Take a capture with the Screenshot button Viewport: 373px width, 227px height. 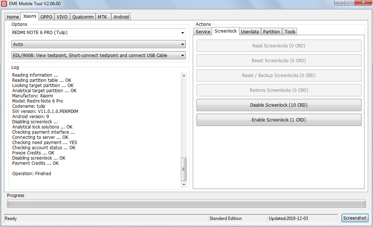pyautogui.click(x=355, y=218)
